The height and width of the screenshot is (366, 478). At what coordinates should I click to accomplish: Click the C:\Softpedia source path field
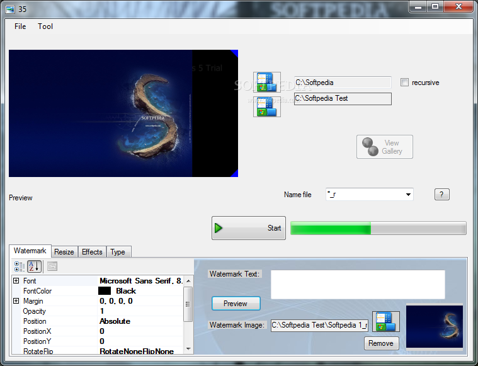click(x=343, y=83)
